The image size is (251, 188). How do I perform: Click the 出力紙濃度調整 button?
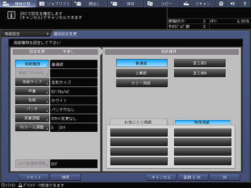(32, 163)
